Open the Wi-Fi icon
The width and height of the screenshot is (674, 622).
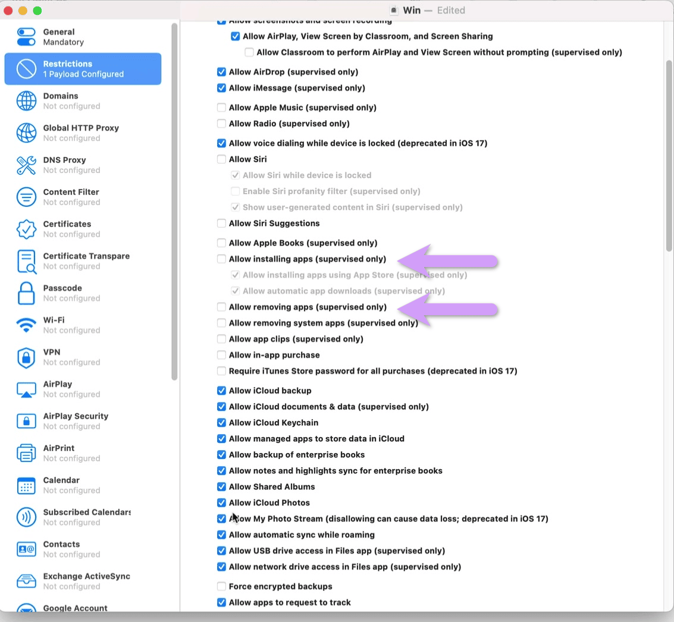(x=26, y=325)
